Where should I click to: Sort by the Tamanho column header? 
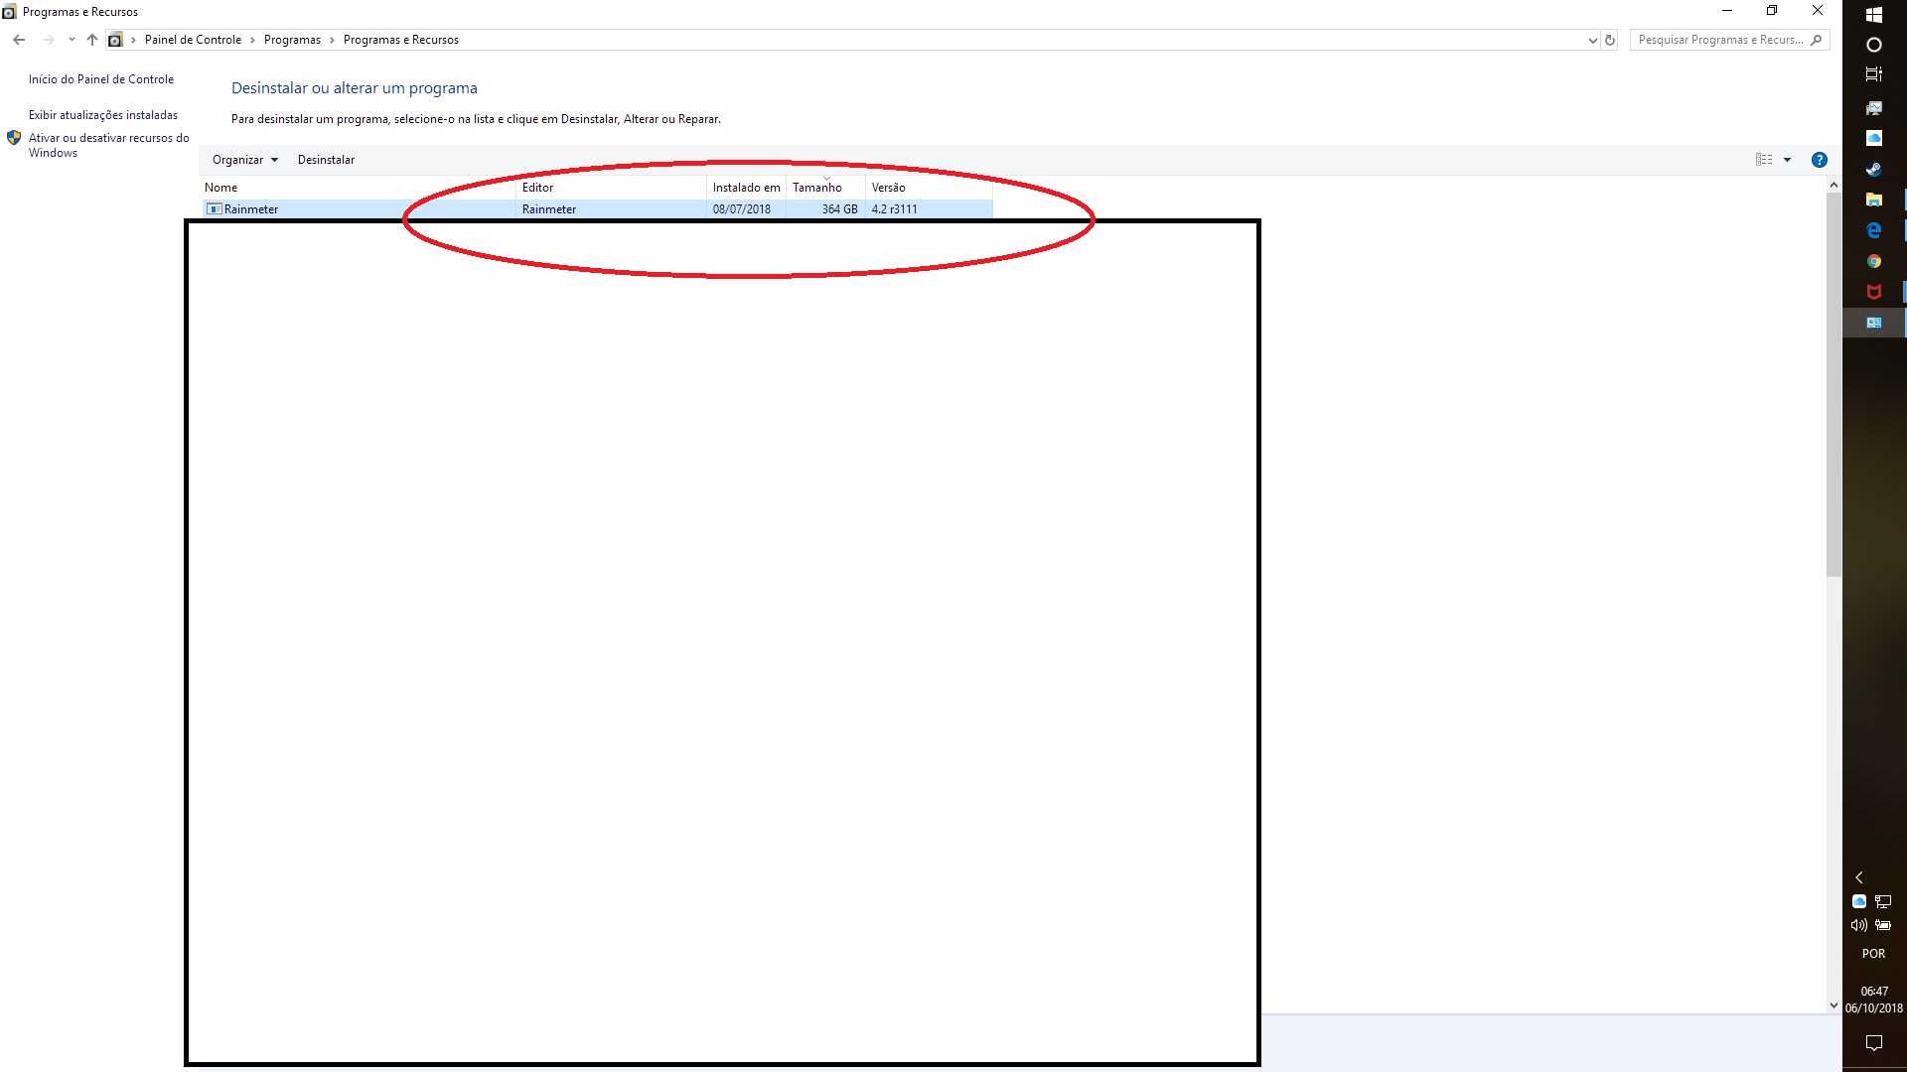[x=816, y=188]
